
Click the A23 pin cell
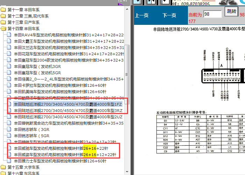coord(198,140)
